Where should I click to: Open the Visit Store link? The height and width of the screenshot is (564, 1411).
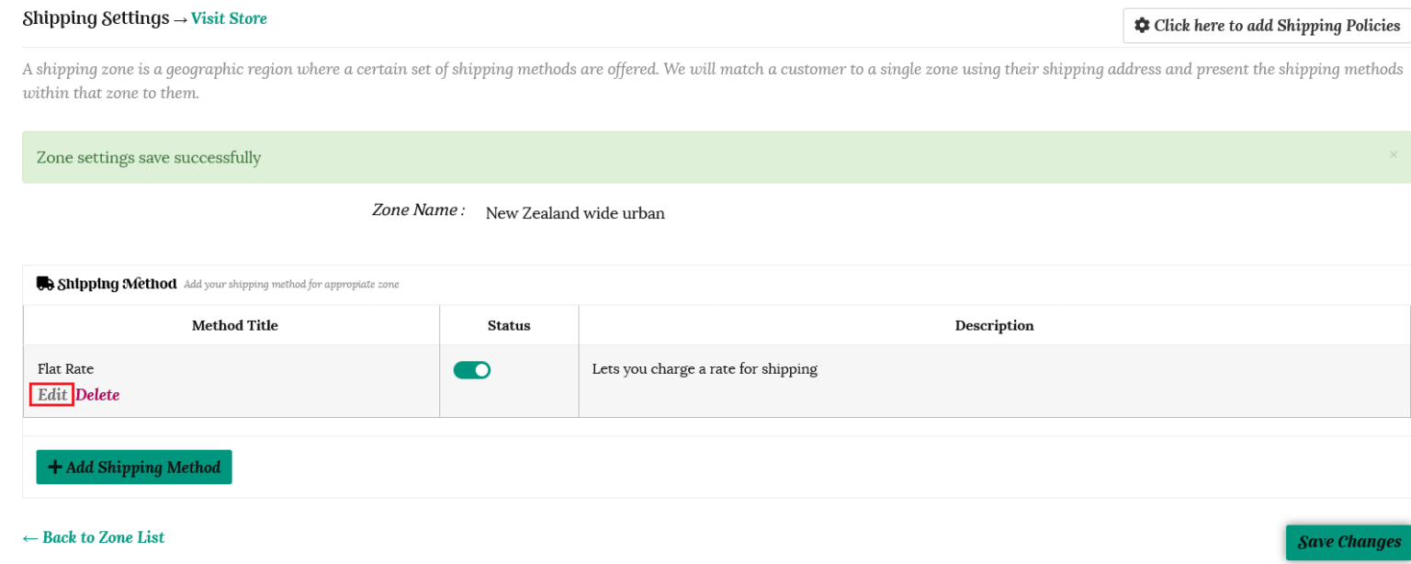[x=229, y=18]
